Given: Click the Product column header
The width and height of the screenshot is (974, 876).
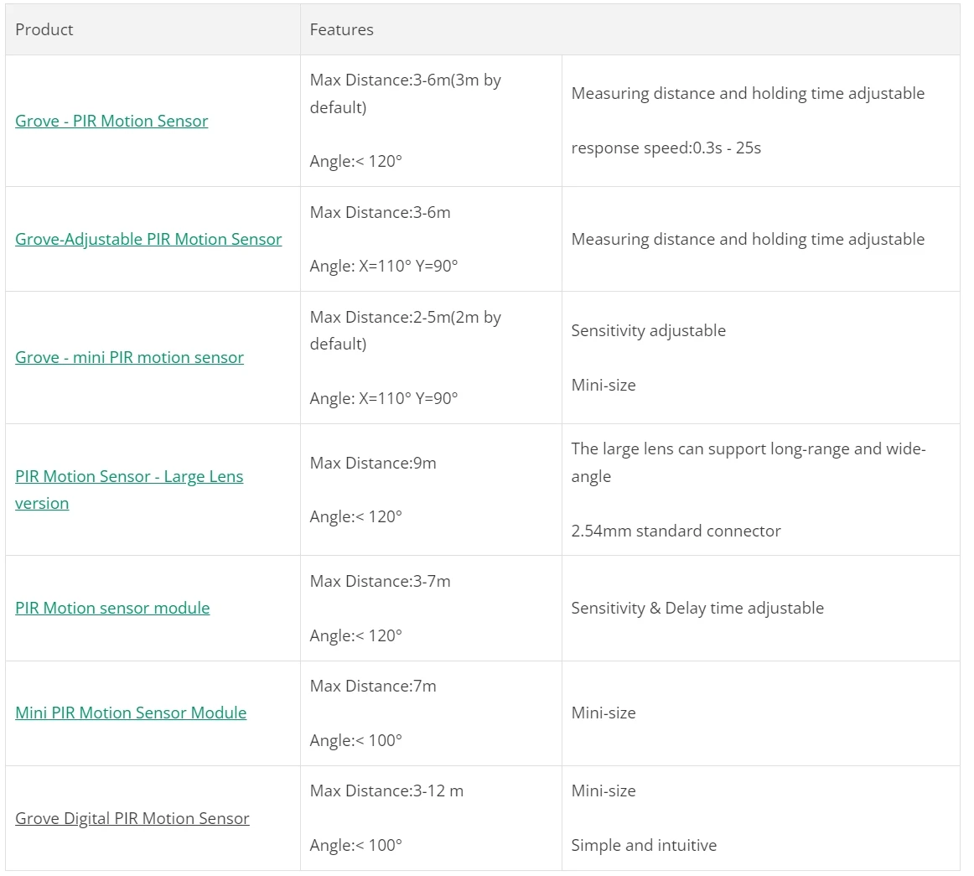Looking at the screenshot, I should (x=44, y=30).
